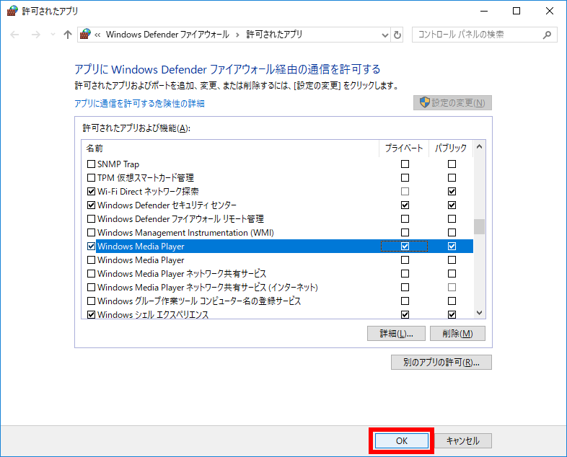Select Windows Media Player ネットワーク共有サービス (インターネット) text
Screen dimensions: 567x457
click(208, 288)
